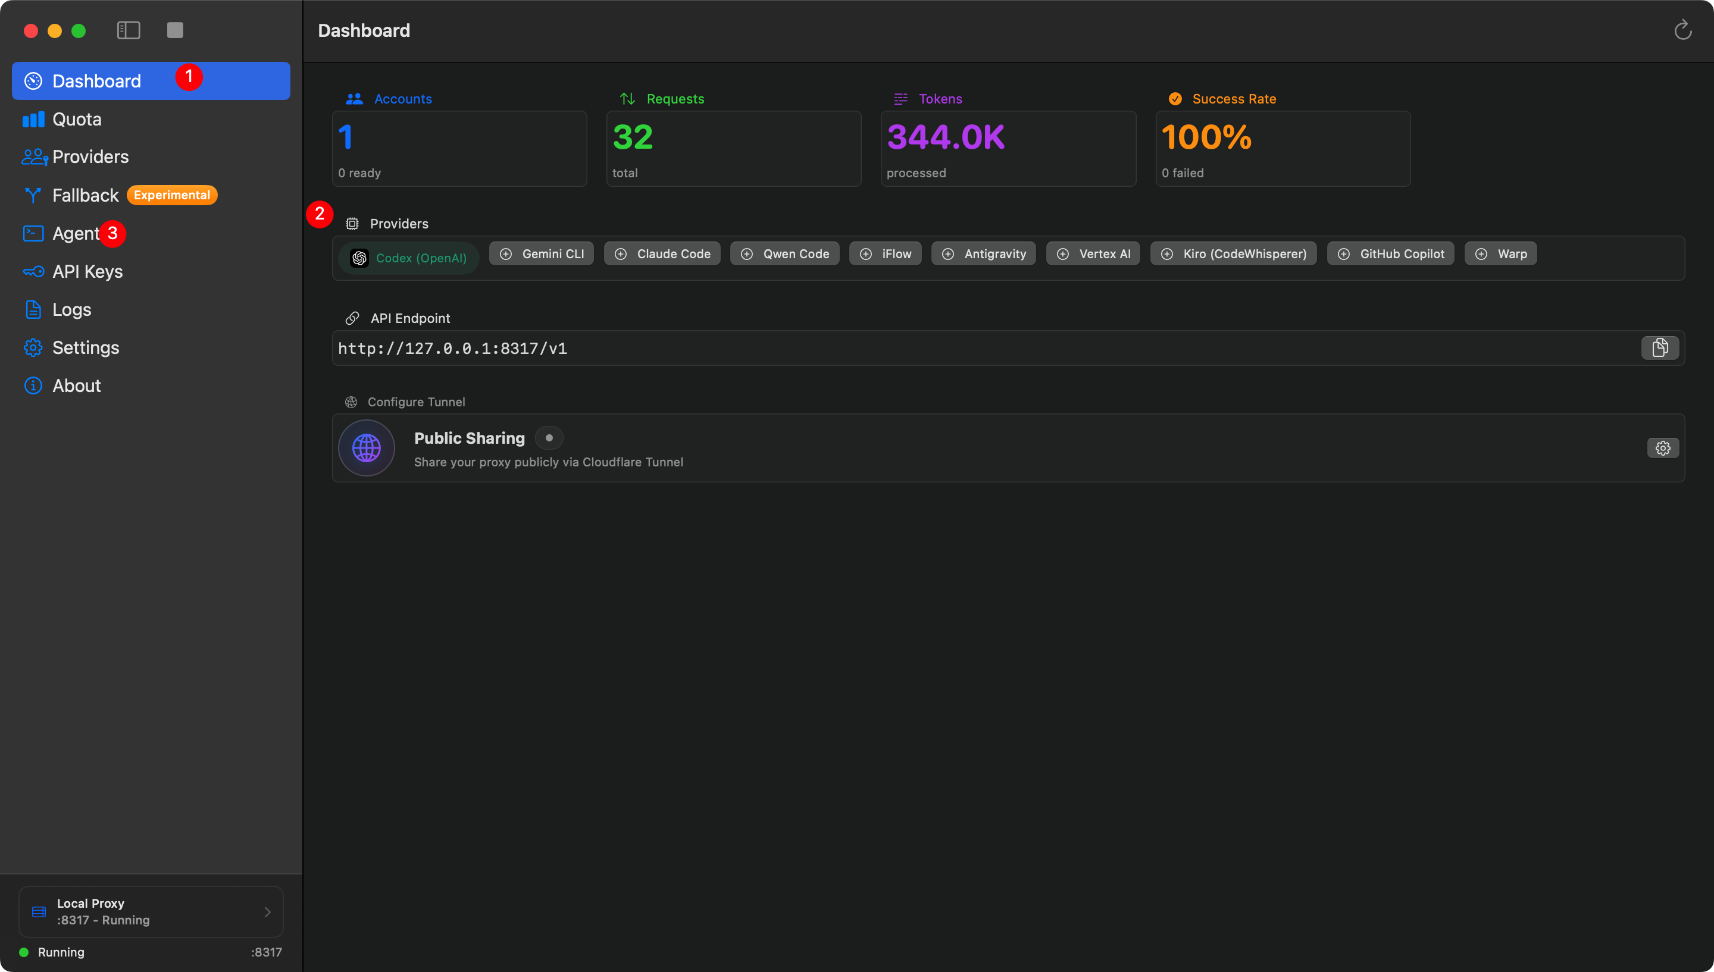Click the refresh icon in top-right corner
Screen dimensions: 1714x972
coord(1682,30)
